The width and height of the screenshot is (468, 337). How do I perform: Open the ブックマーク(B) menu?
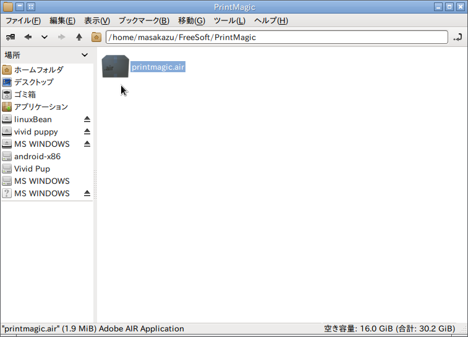[x=144, y=20]
